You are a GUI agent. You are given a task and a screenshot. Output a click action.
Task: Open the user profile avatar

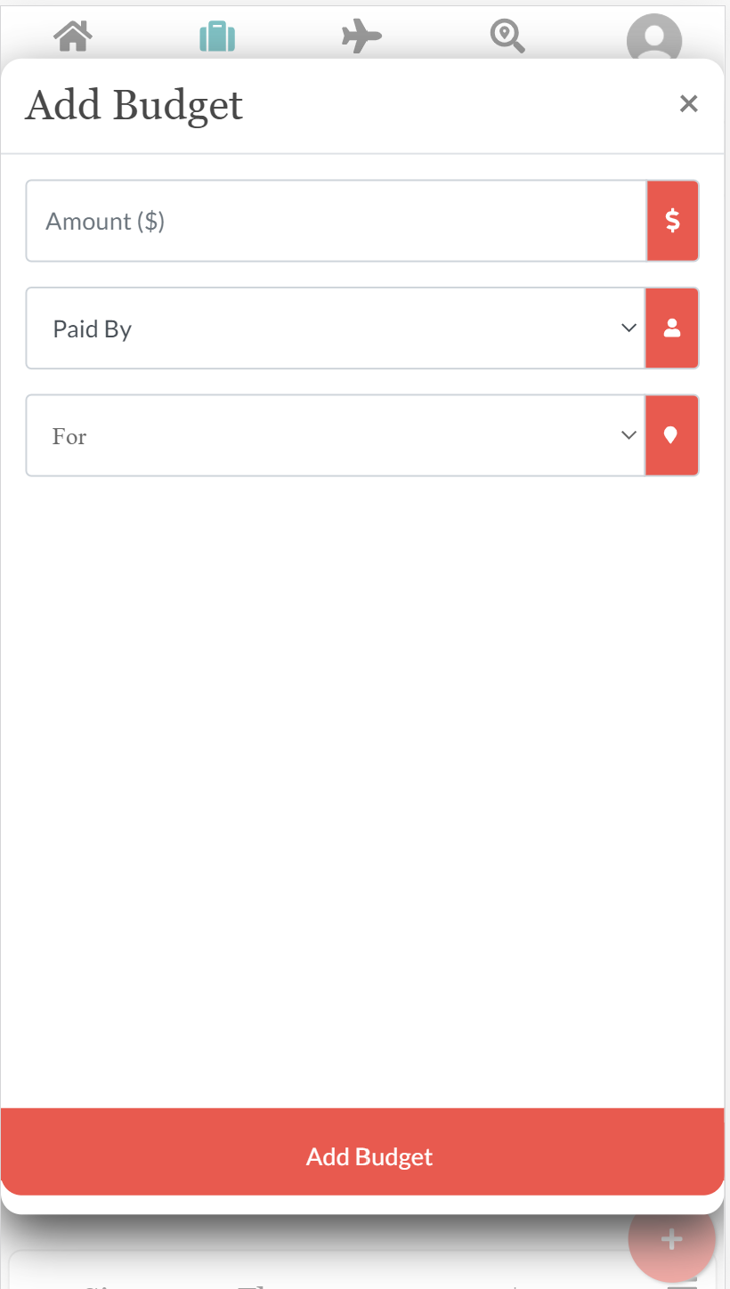click(x=653, y=38)
